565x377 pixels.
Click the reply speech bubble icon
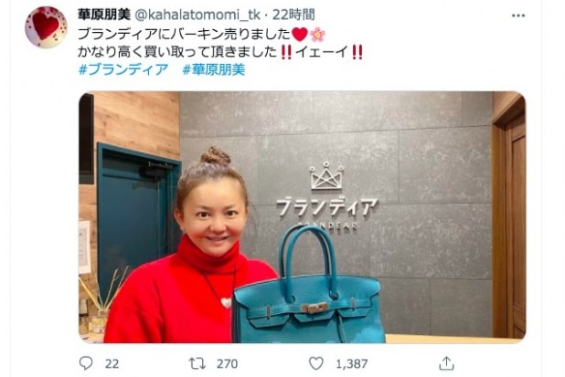pyautogui.click(x=86, y=363)
